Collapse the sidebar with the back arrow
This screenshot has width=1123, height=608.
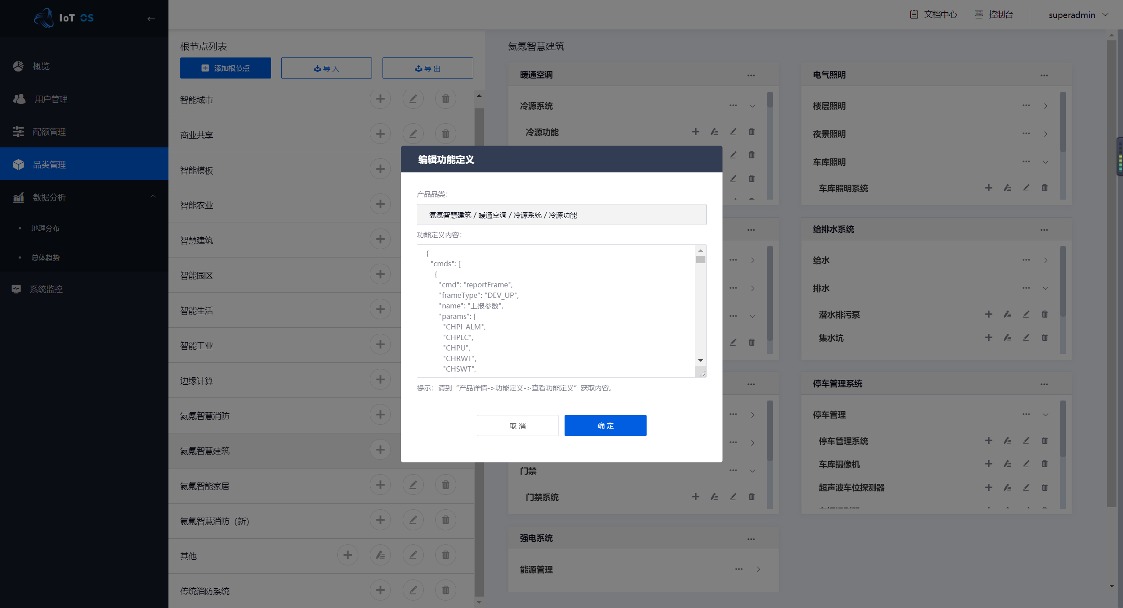click(x=151, y=18)
